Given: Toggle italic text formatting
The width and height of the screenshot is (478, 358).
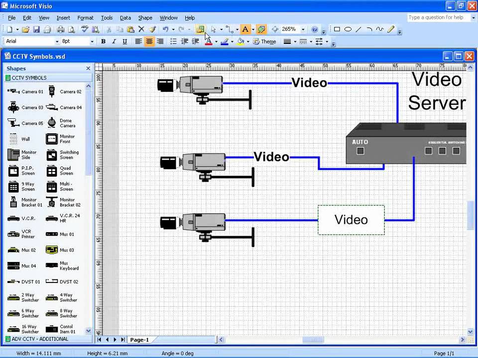Looking at the screenshot, I should point(114,41).
